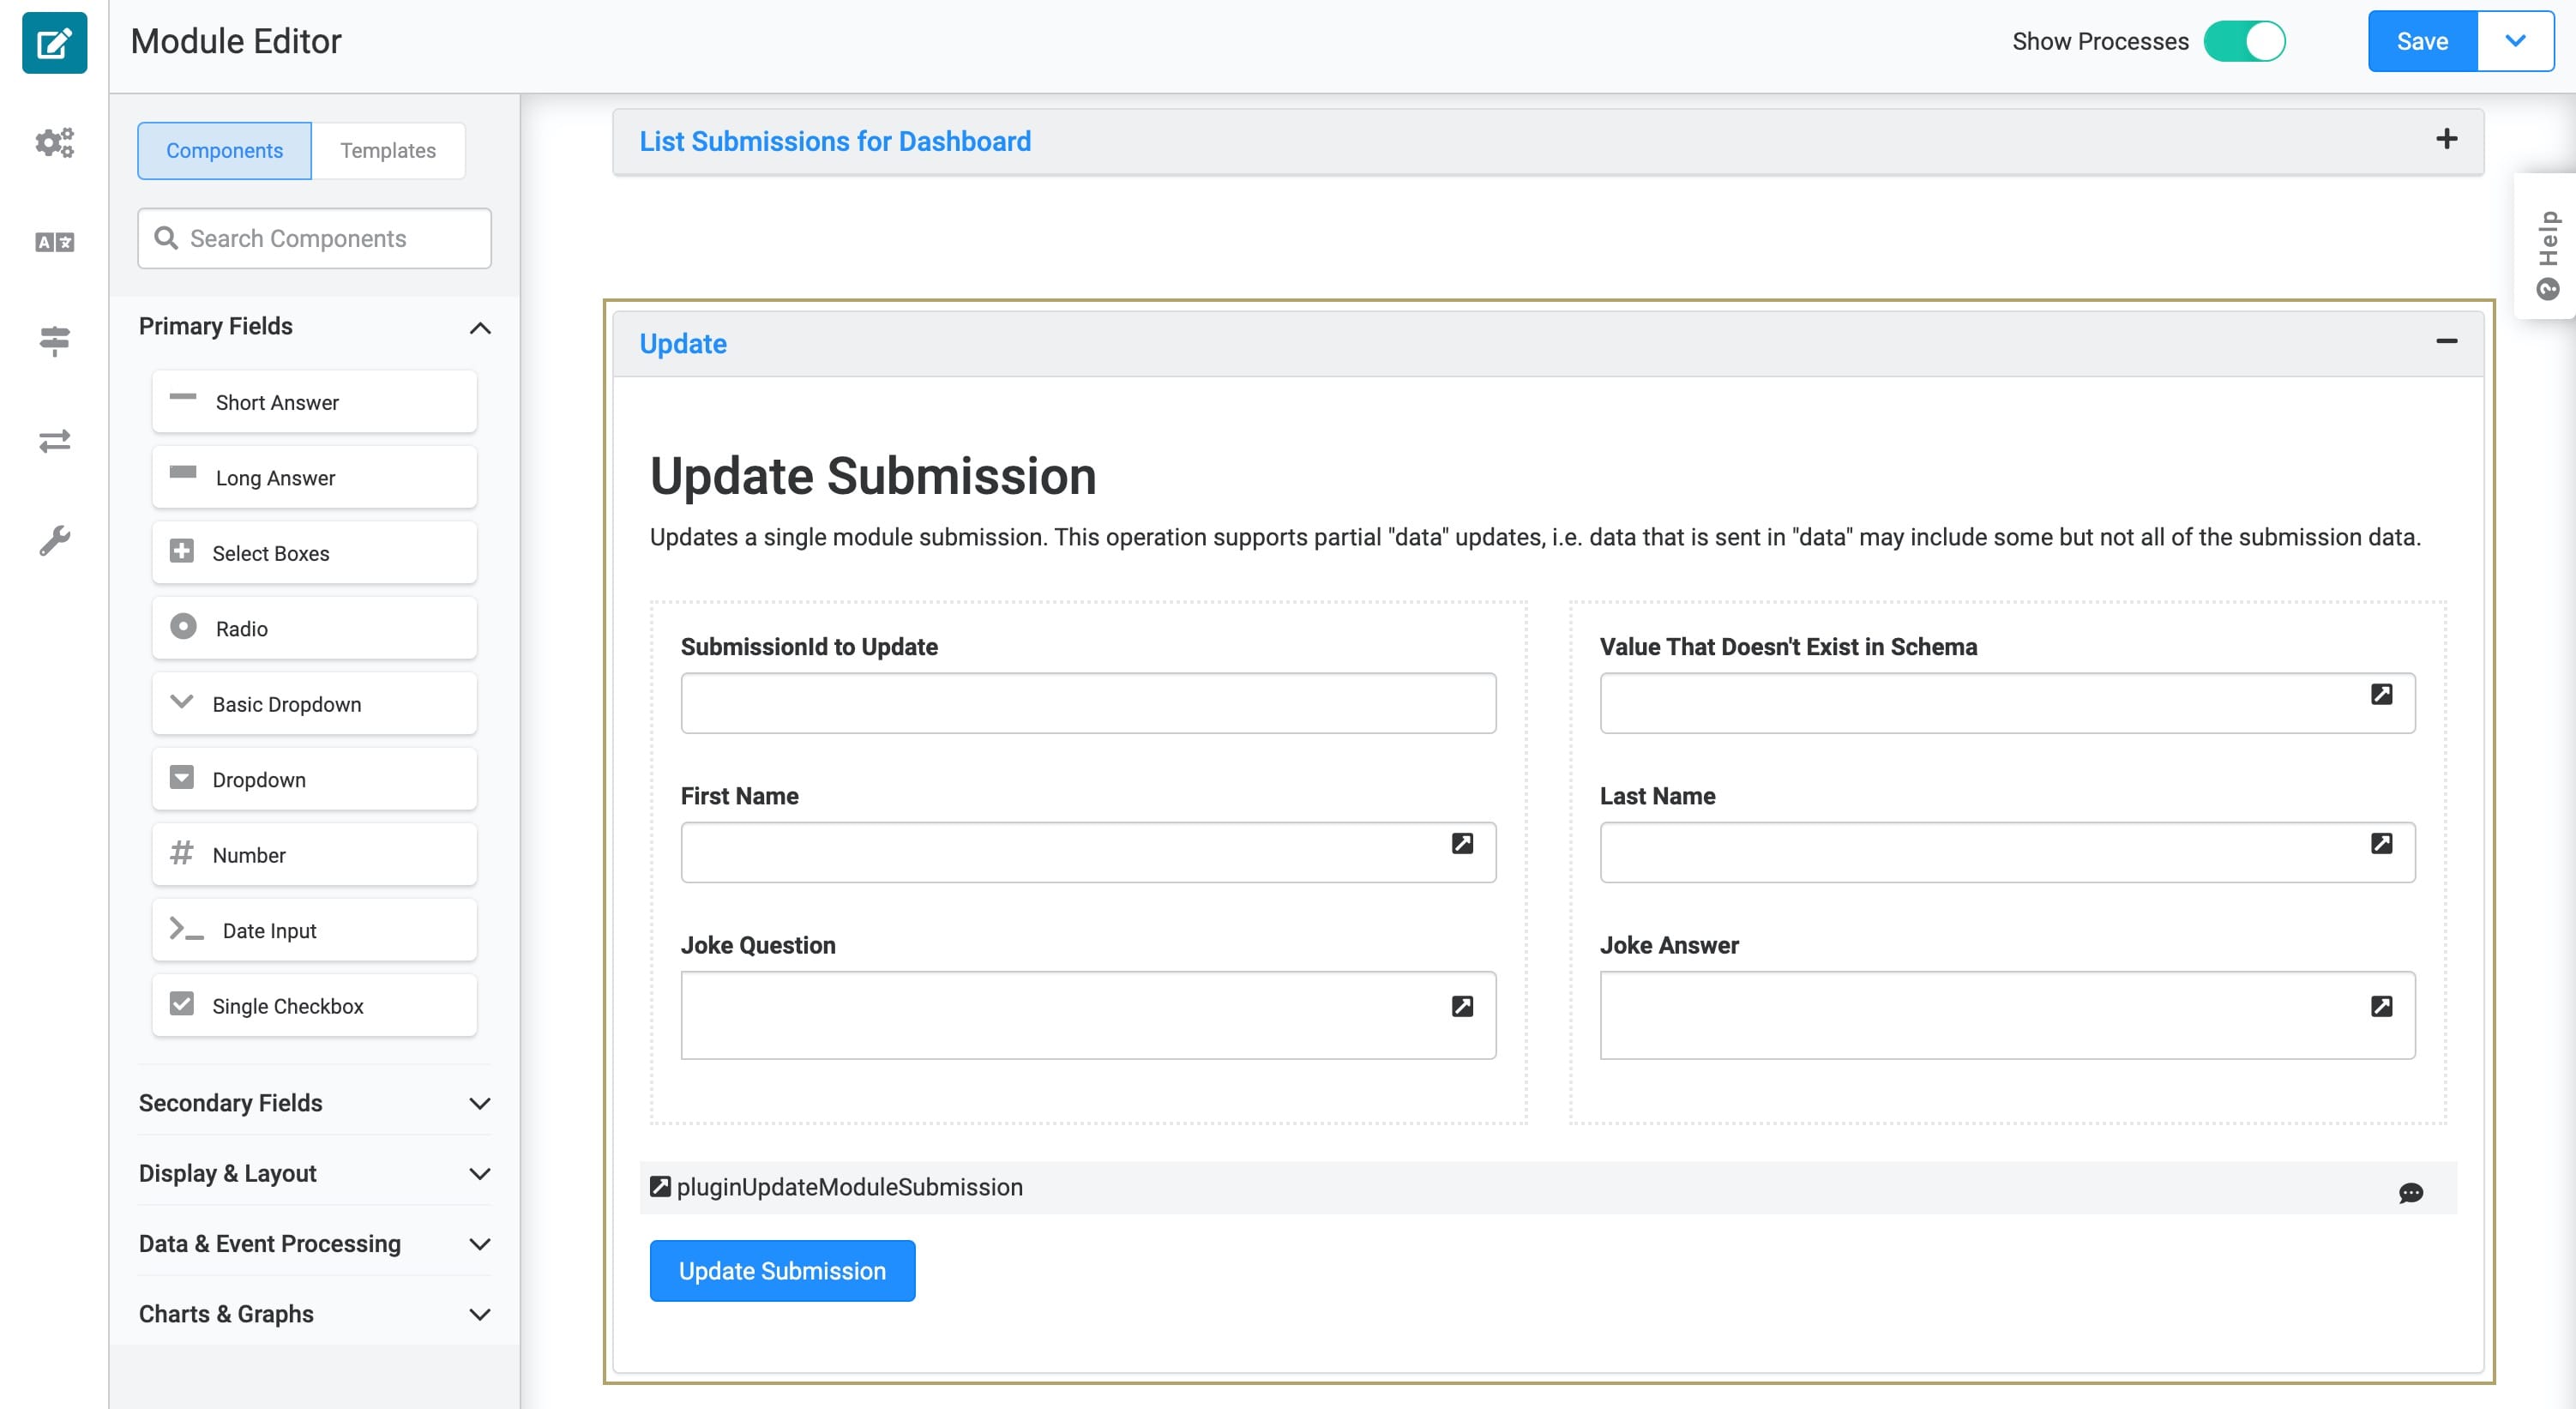Click the Update Submission heading

coord(873,476)
